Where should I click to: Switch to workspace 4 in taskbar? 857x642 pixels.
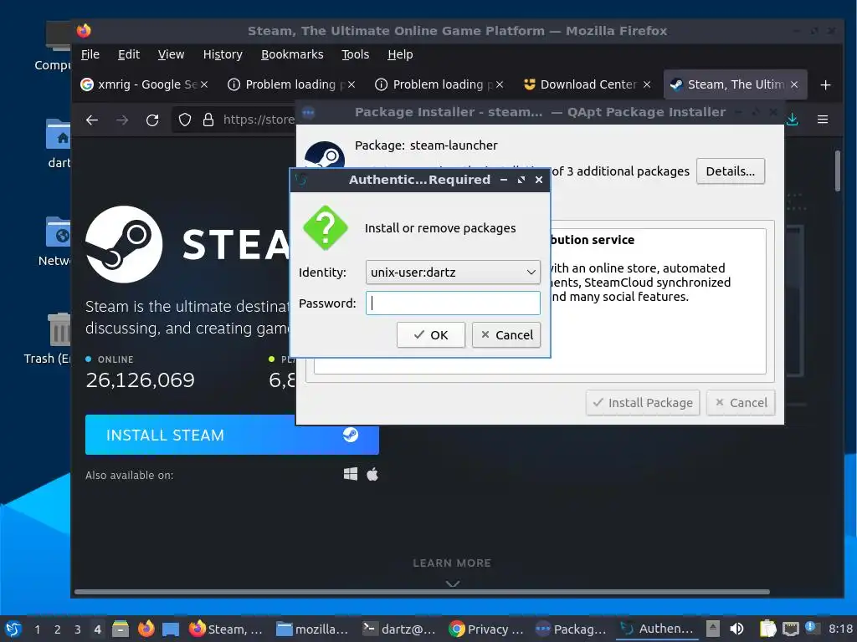click(x=98, y=629)
